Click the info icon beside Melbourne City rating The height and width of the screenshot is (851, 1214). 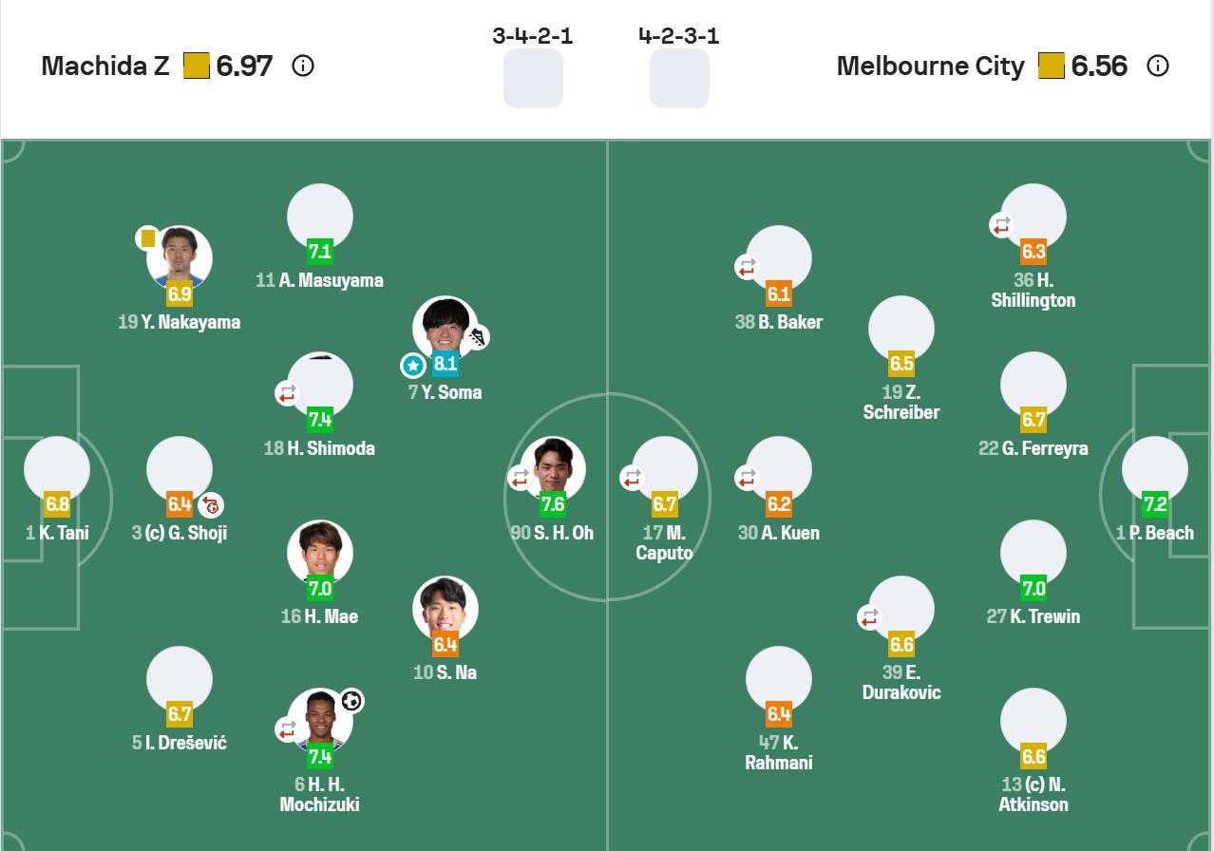(x=1157, y=66)
